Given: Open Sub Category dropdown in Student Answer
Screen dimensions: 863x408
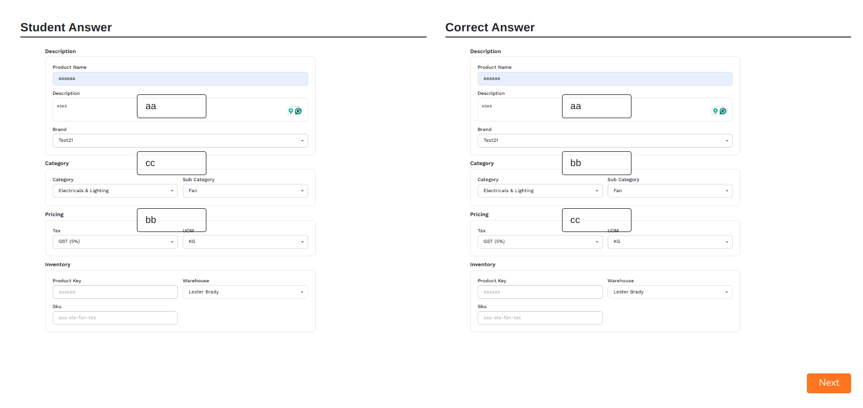Looking at the screenshot, I should [x=245, y=191].
